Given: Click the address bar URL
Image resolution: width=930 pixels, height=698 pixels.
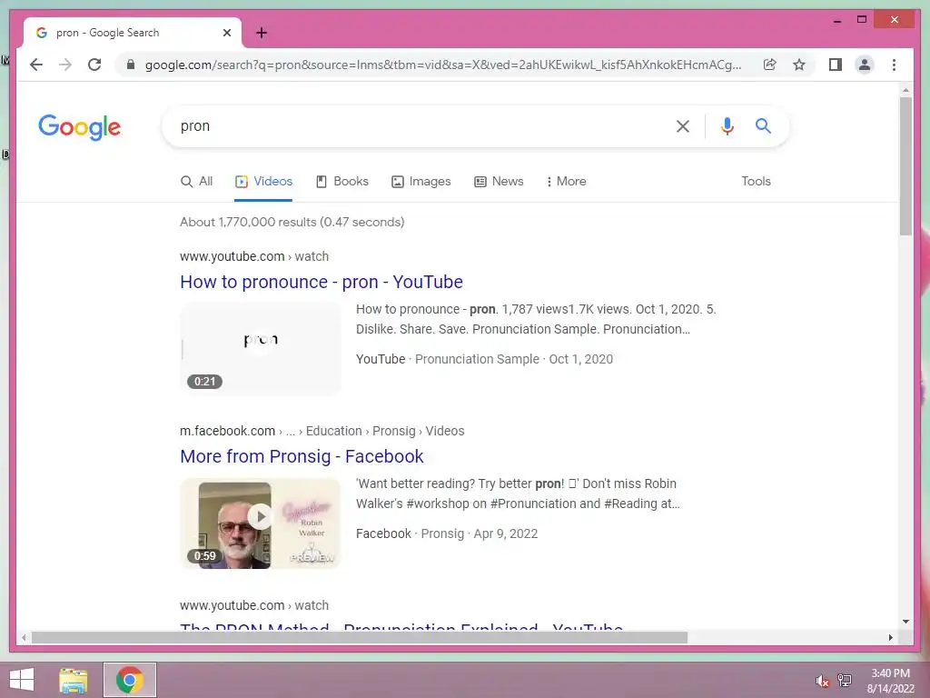Looking at the screenshot, I should pyautogui.click(x=443, y=65).
